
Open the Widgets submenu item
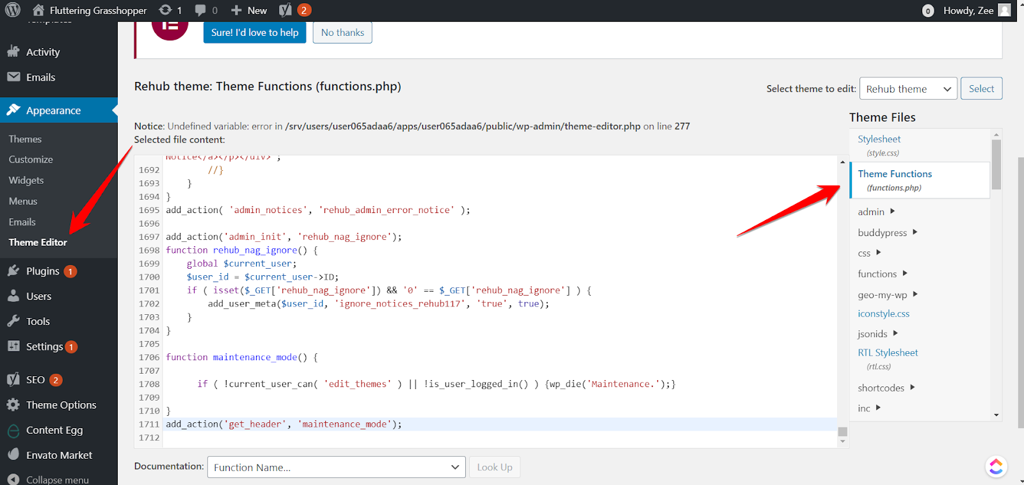pos(26,180)
